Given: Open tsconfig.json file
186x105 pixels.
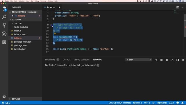Looking at the screenshot, I should pos(25,49).
